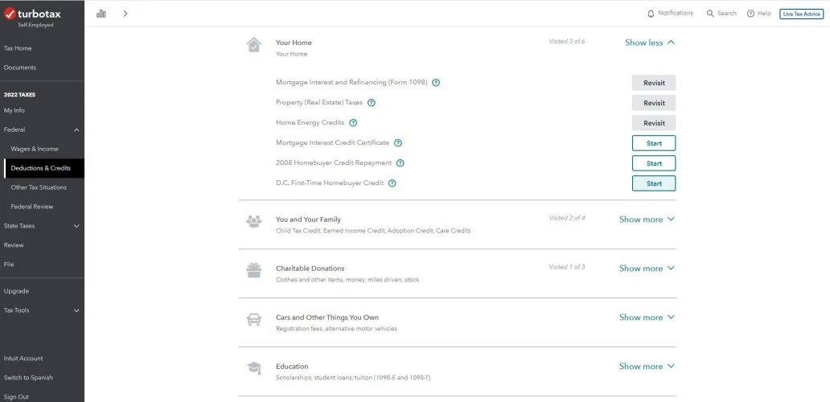
Task: Collapse Your Home with Show less
Action: coord(650,43)
